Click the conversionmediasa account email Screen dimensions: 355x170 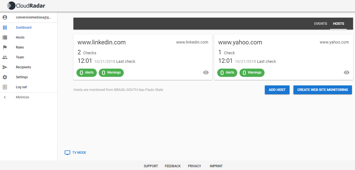coord(34,17)
